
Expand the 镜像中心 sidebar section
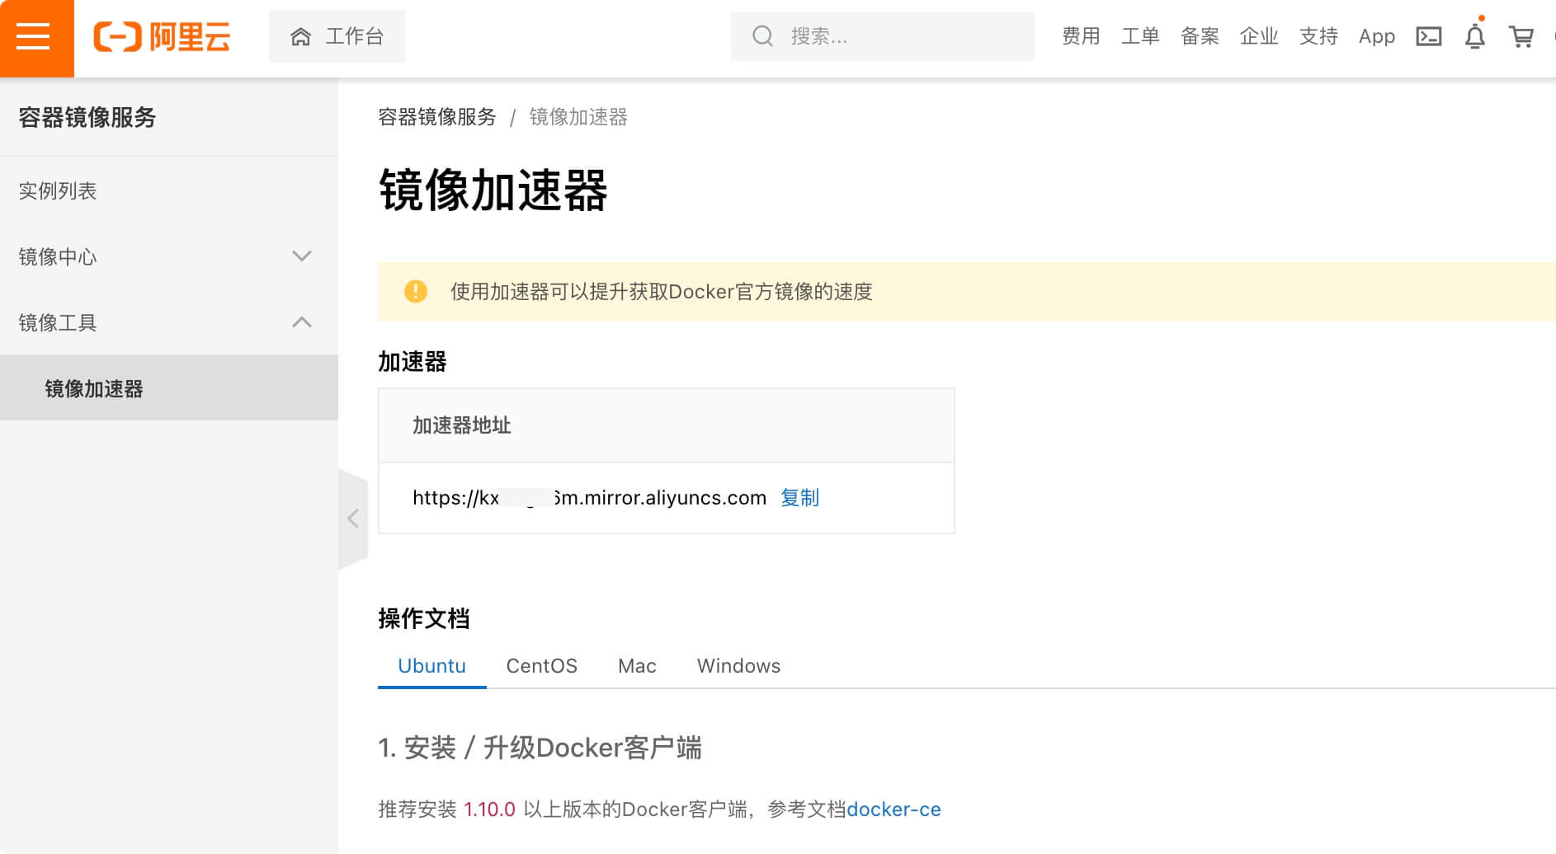point(169,256)
